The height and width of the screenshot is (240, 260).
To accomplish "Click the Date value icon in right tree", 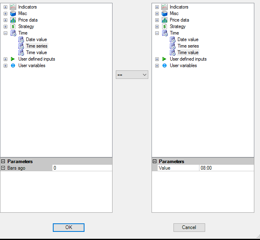I will tap(173, 39).
